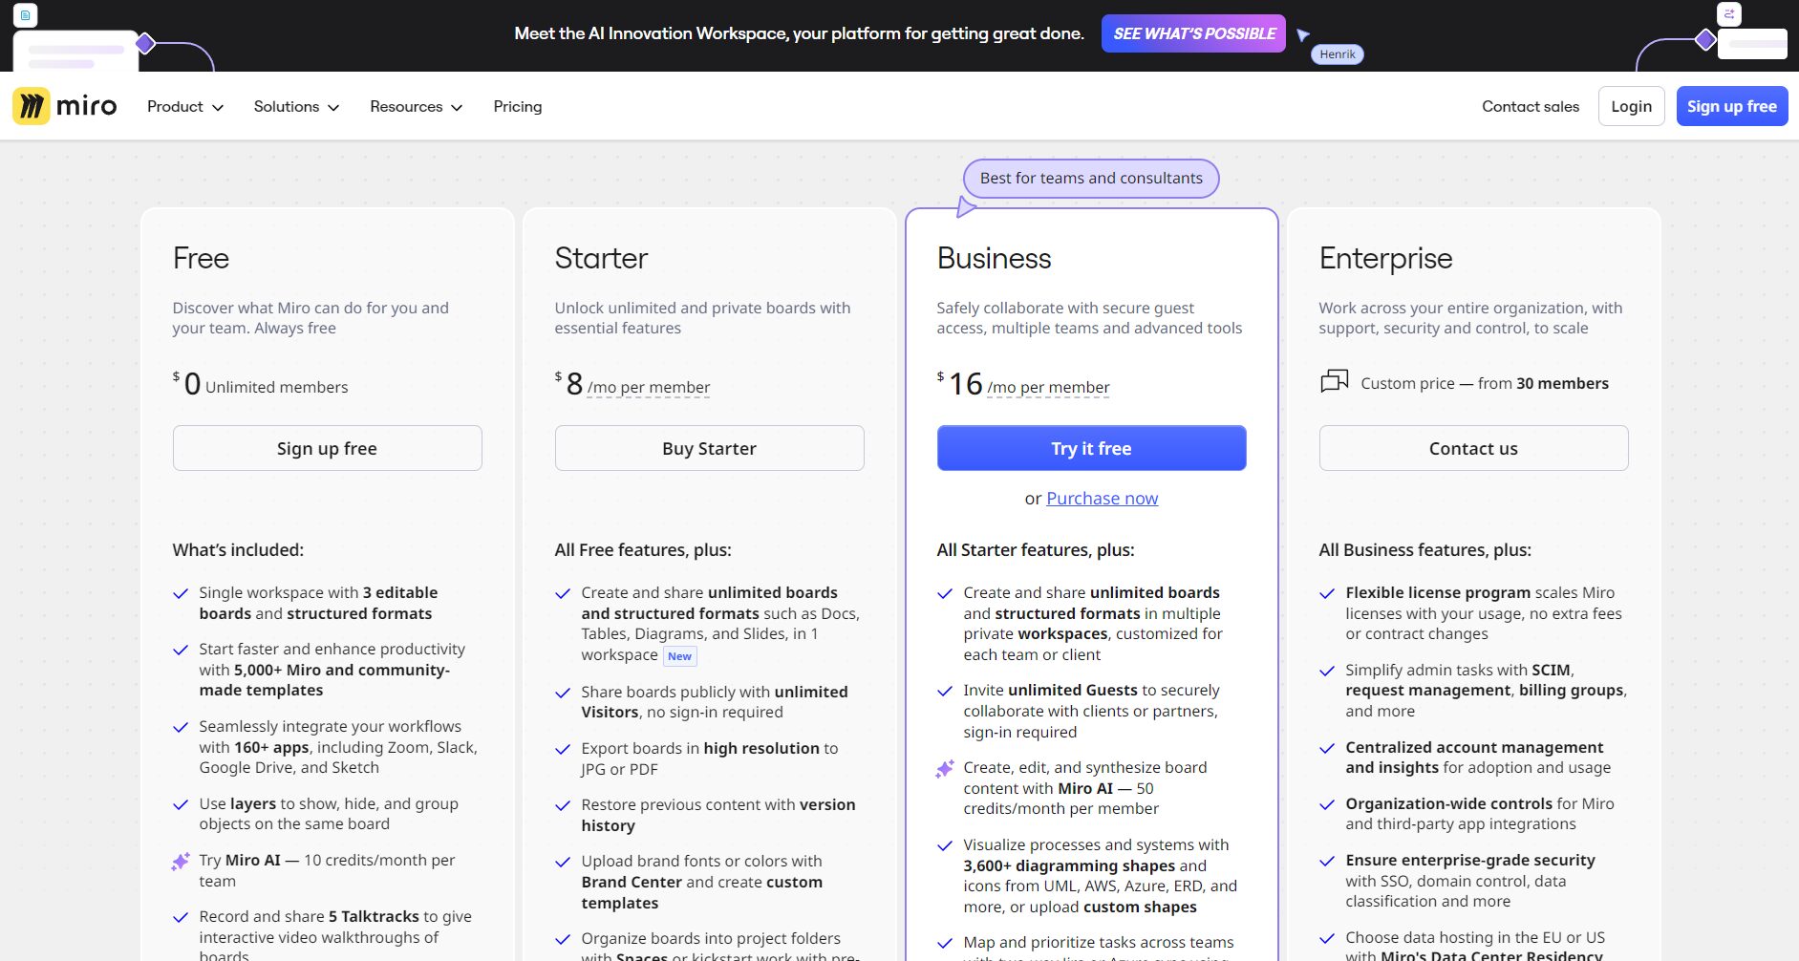Click checkmark beside version history feature

(x=563, y=806)
